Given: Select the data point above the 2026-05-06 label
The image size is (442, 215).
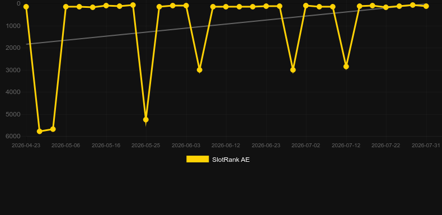Looking at the screenshot, I should click(66, 7).
